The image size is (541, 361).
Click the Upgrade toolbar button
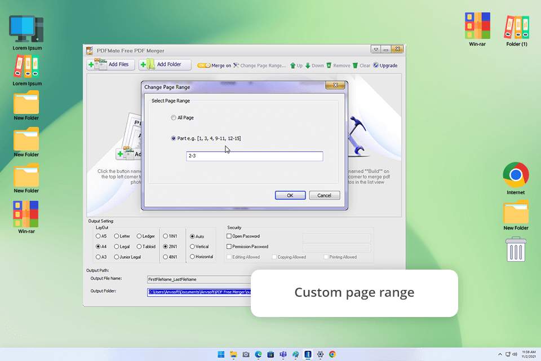(385, 65)
